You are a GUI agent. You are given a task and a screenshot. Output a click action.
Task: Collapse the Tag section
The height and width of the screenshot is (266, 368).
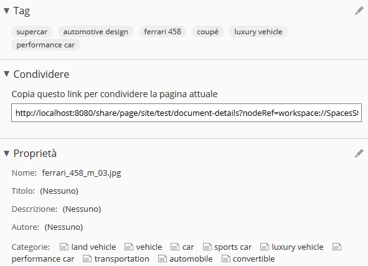[x=7, y=11]
